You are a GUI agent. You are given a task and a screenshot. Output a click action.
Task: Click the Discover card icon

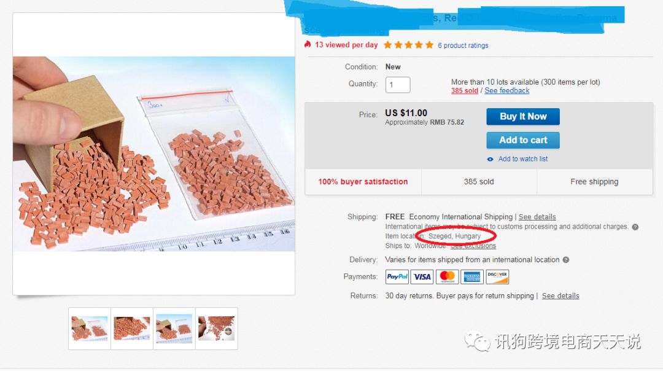(x=497, y=276)
